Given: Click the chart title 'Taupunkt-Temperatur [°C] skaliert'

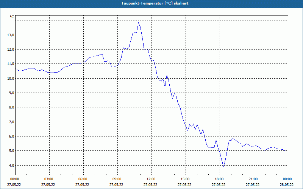Looking at the screenshot, I should [155, 3].
